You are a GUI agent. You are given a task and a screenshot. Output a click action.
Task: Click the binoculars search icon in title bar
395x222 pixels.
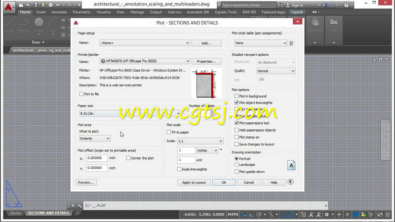click(x=280, y=5)
